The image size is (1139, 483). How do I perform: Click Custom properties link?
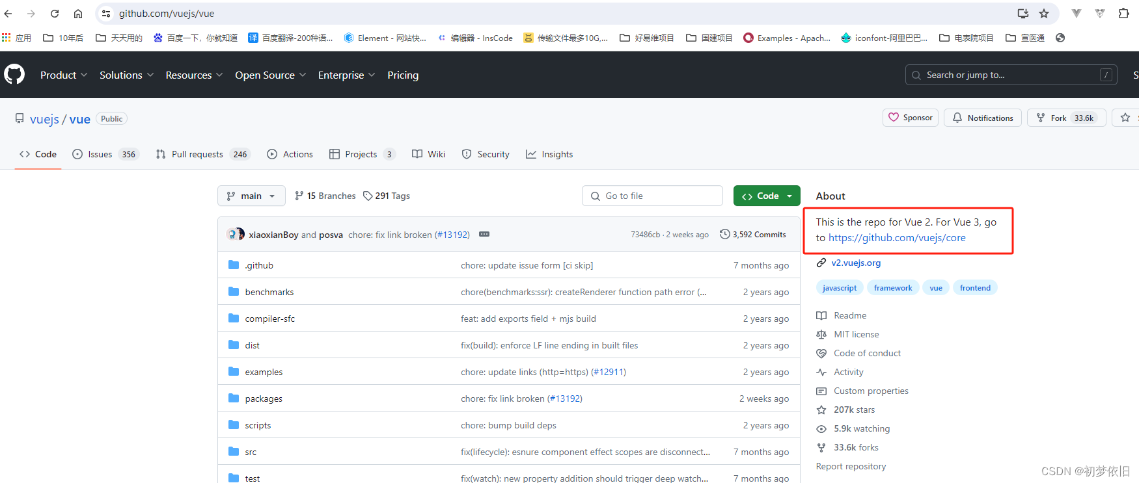pyautogui.click(x=871, y=391)
